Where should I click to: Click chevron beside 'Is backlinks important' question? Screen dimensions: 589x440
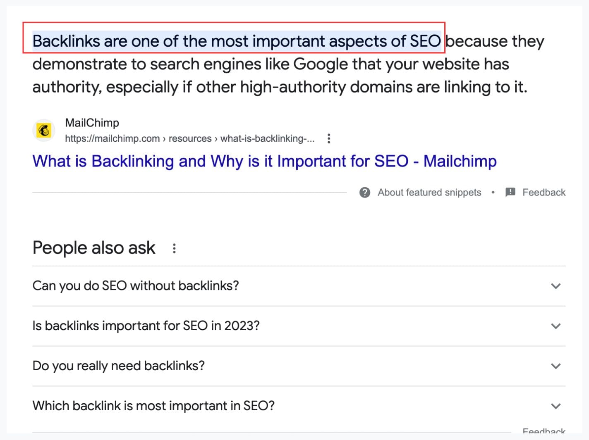pos(555,326)
